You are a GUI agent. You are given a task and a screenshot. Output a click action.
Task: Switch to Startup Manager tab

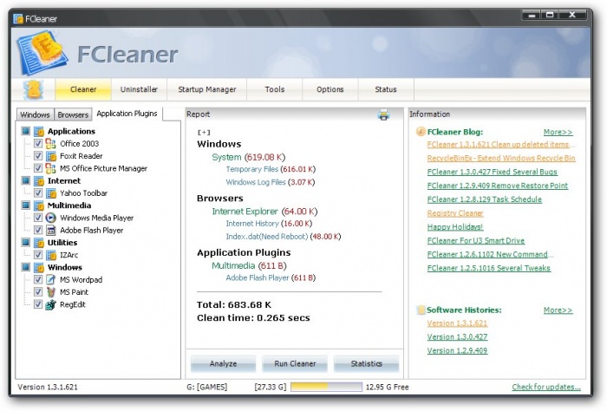pyautogui.click(x=207, y=89)
